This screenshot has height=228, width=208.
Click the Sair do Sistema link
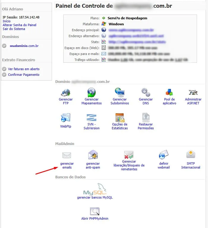[x=14, y=29]
